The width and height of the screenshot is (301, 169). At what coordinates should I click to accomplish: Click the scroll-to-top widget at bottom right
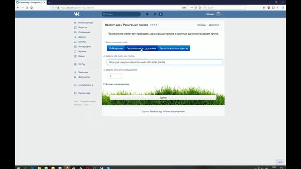[x=280, y=162]
